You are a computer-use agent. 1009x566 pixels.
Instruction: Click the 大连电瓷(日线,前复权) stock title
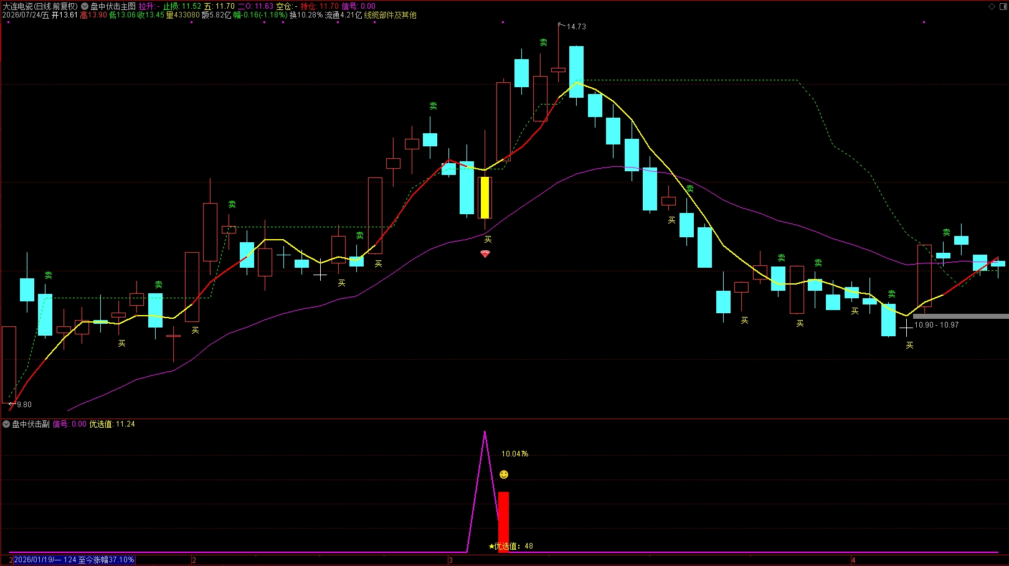tap(40, 6)
